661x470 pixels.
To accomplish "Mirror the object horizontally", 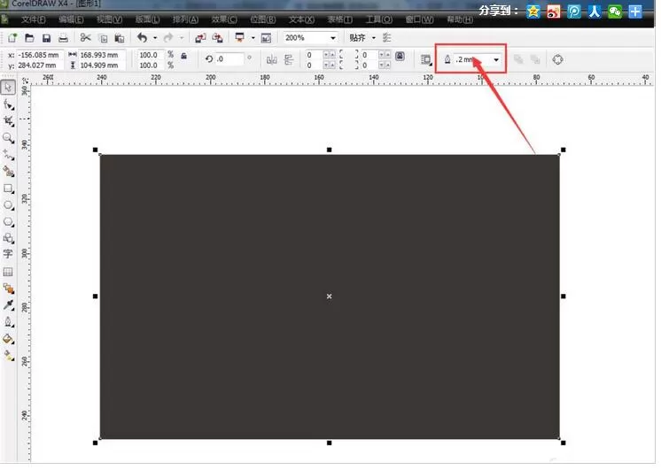I will tap(272, 60).
